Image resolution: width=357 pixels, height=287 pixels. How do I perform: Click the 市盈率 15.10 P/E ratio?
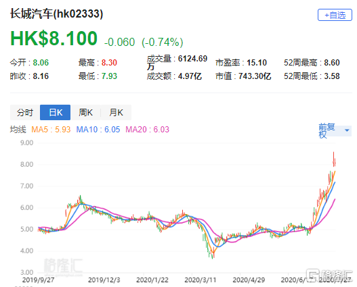[x=241, y=63]
